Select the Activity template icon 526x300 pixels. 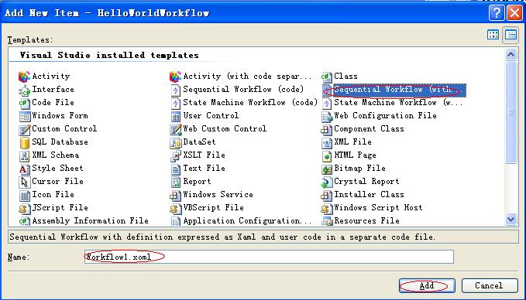(24, 77)
